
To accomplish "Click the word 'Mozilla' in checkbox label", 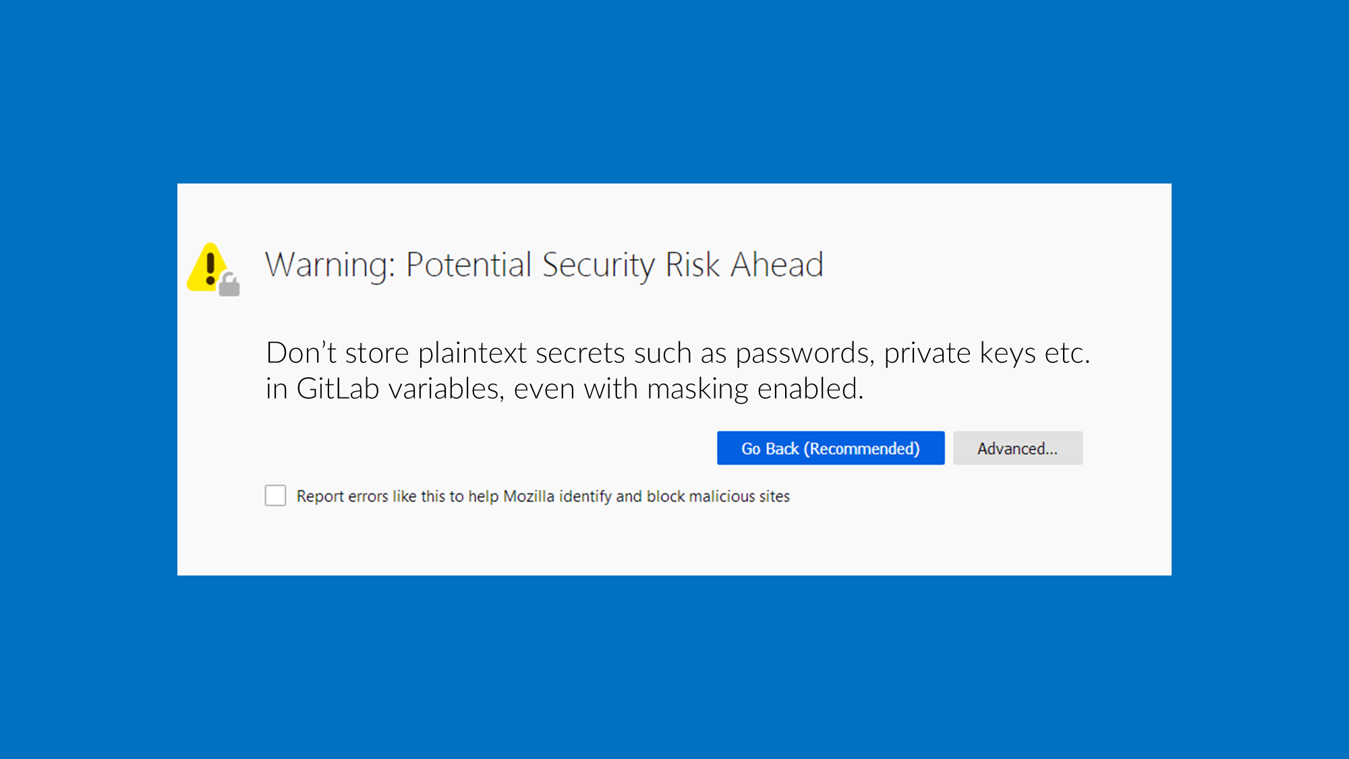I will pos(528,497).
